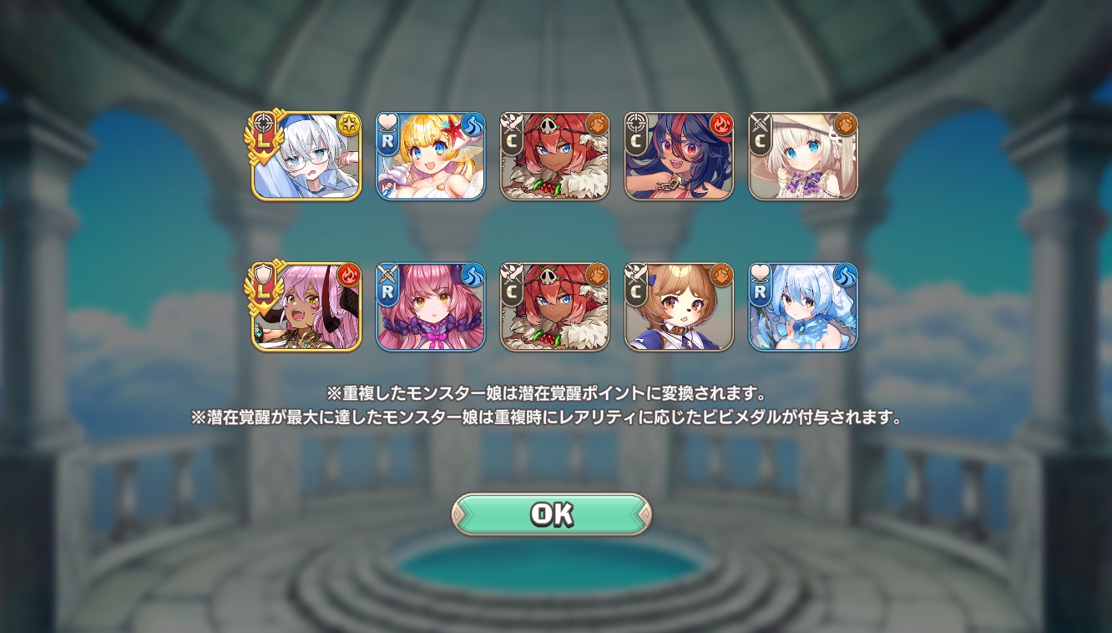The height and width of the screenshot is (633, 1112).
Task: Select the white-haired girl in straw hat card
Action: pos(803,156)
